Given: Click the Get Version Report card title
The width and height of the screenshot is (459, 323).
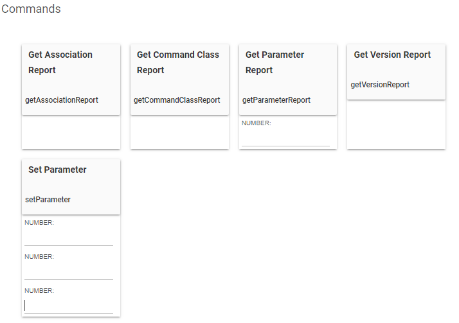Looking at the screenshot, I should tap(392, 55).
